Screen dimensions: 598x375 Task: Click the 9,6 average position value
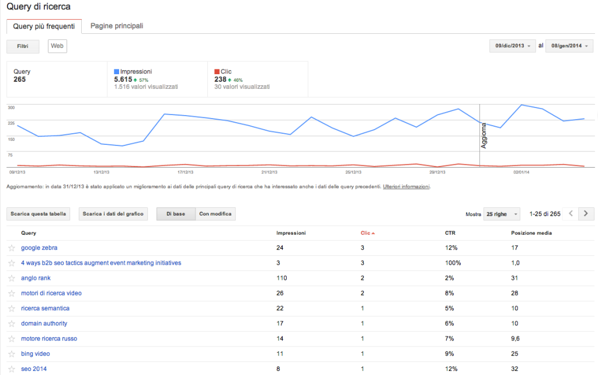(516, 339)
